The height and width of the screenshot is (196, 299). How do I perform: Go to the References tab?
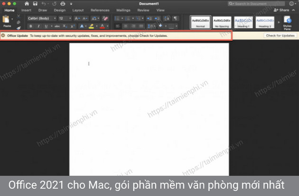[100, 10]
